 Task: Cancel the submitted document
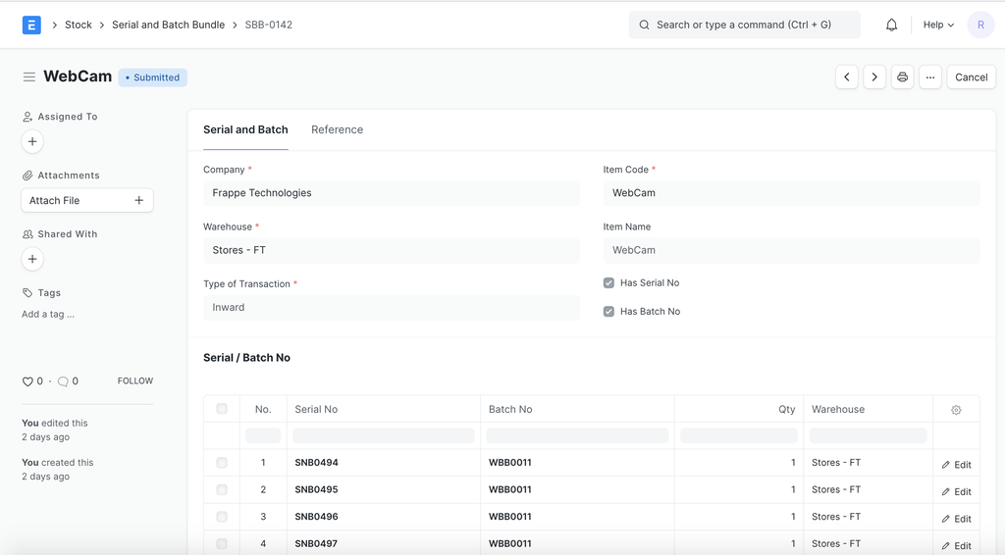971,76
